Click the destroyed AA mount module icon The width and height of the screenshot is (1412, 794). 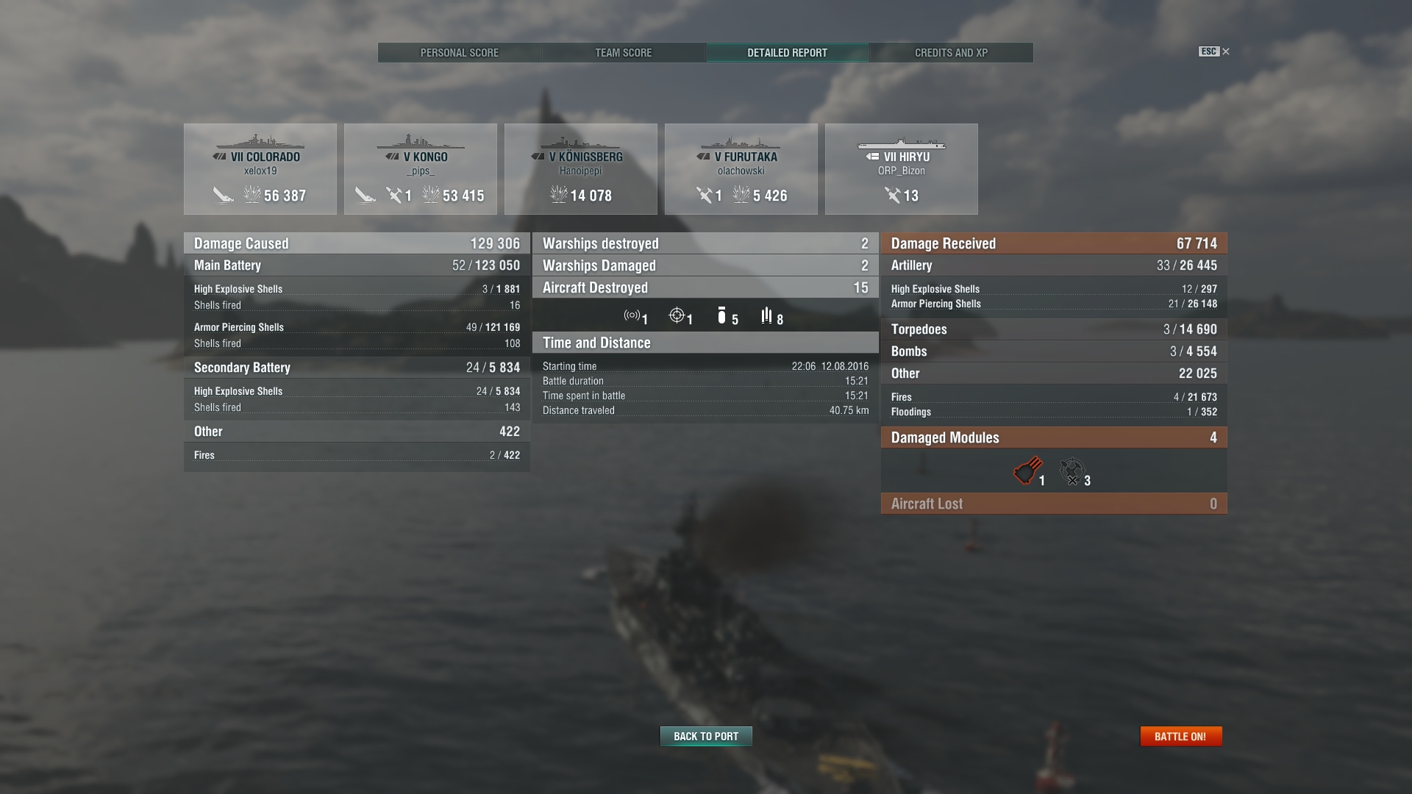(x=1072, y=471)
